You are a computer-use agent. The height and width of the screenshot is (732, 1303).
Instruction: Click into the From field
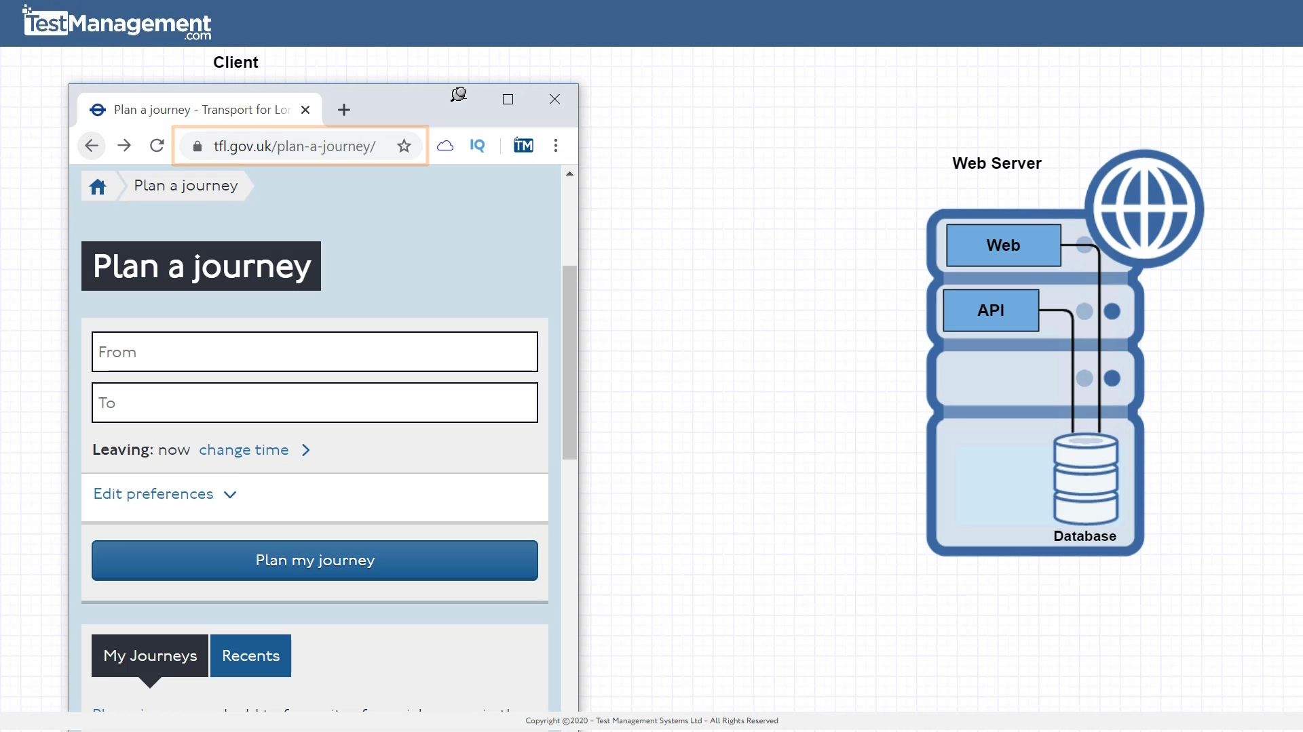coord(314,352)
